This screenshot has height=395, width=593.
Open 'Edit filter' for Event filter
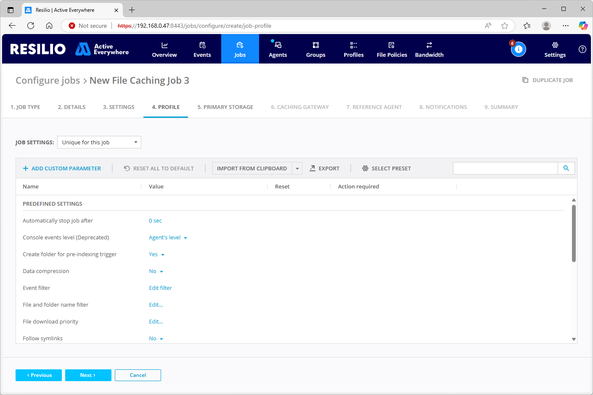click(160, 288)
